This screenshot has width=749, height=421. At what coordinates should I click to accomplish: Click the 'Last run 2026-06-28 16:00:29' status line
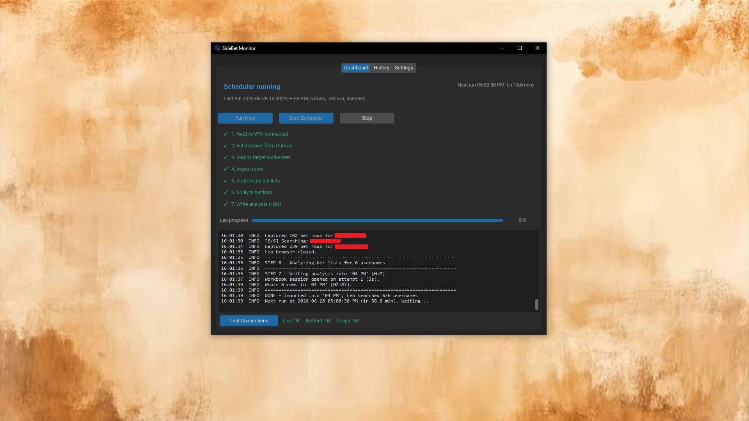pos(294,99)
